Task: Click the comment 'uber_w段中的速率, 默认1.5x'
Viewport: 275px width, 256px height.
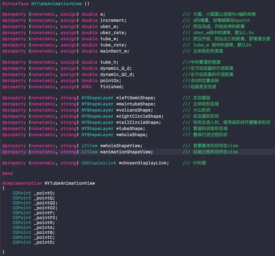Action: (x=223, y=33)
